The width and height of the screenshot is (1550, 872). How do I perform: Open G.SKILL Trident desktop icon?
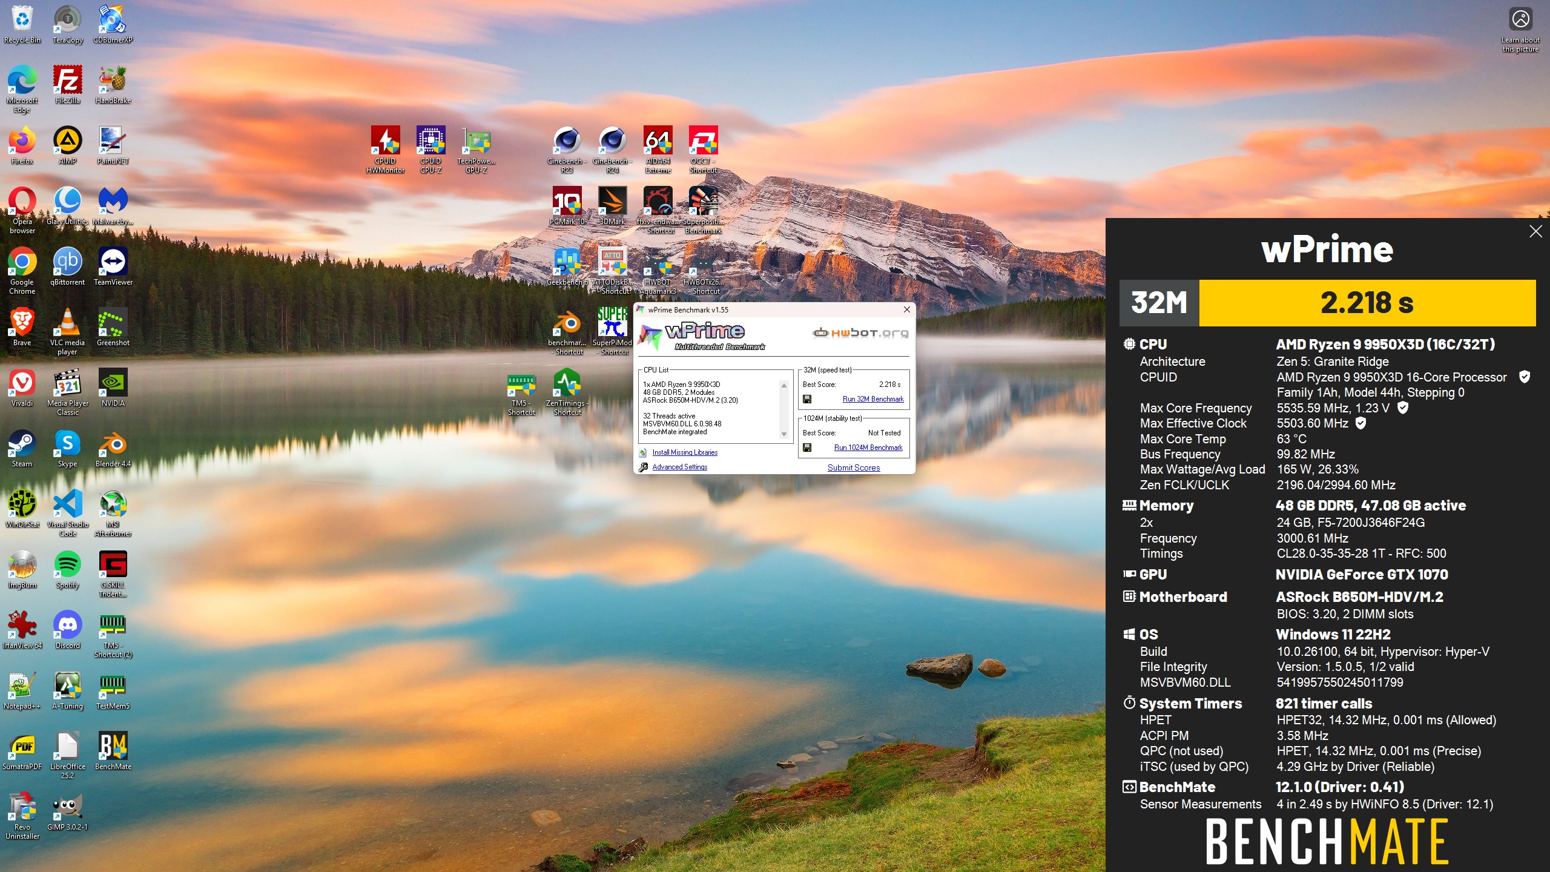pos(113,573)
